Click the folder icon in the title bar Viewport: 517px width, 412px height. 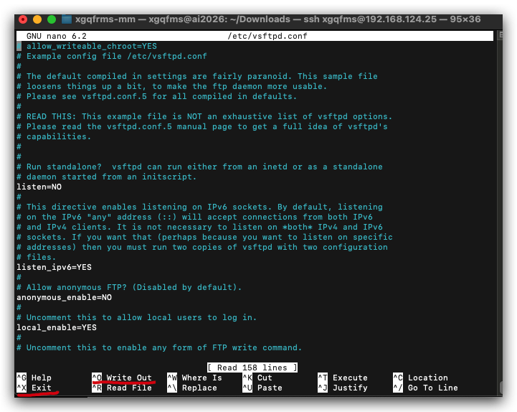67,19
